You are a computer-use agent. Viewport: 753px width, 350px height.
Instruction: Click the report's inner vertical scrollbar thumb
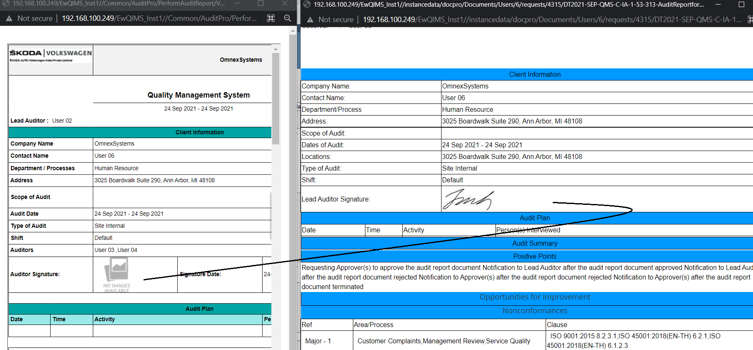(276, 98)
